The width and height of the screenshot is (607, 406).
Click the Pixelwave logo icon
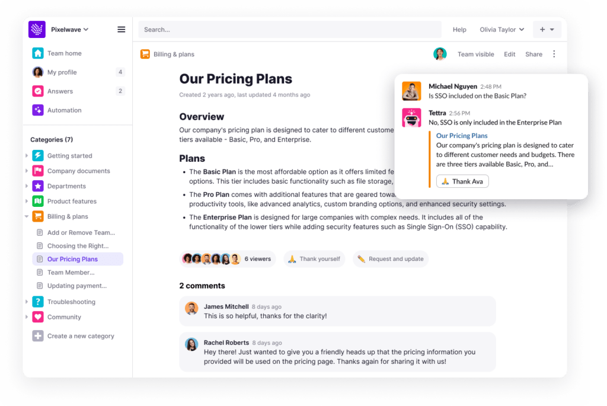[37, 30]
